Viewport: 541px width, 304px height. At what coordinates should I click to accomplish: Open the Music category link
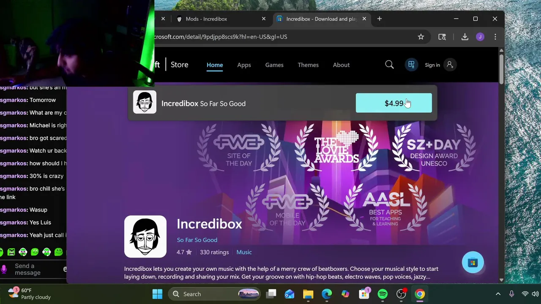pyautogui.click(x=244, y=252)
